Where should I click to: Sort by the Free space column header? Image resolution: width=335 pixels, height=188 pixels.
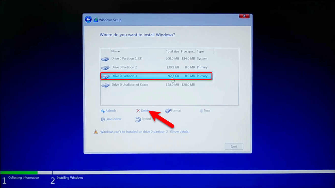pyautogui.click(x=188, y=51)
